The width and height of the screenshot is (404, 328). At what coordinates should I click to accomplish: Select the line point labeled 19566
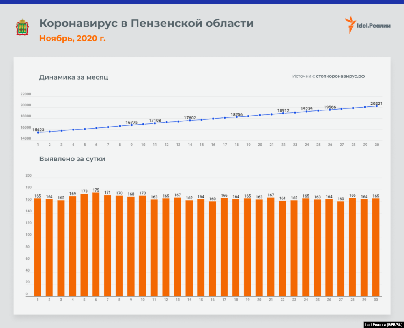(330, 109)
